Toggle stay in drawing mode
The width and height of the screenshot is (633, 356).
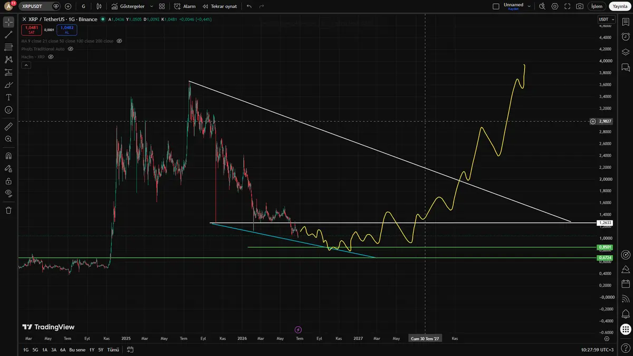[8, 169]
